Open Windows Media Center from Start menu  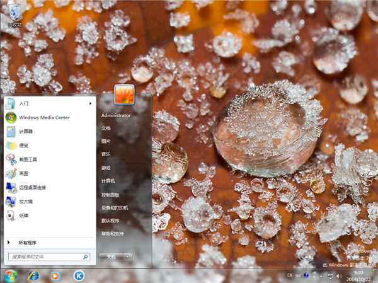[43, 117]
